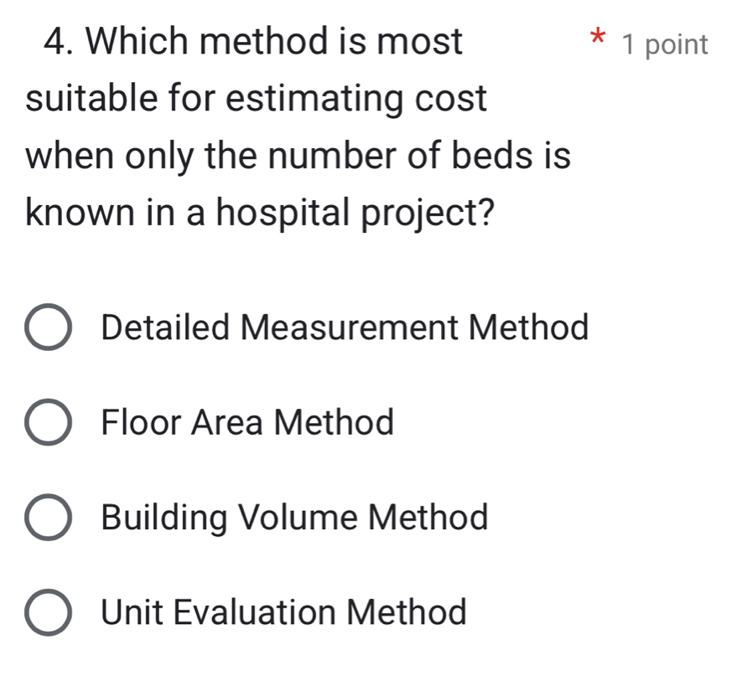
Task: Click the "when only the number of beds" line
Action: tap(298, 156)
